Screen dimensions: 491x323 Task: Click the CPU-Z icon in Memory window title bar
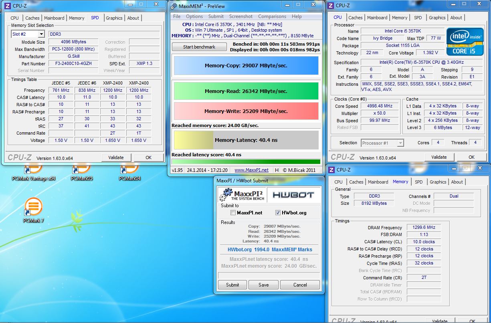[x=331, y=170]
